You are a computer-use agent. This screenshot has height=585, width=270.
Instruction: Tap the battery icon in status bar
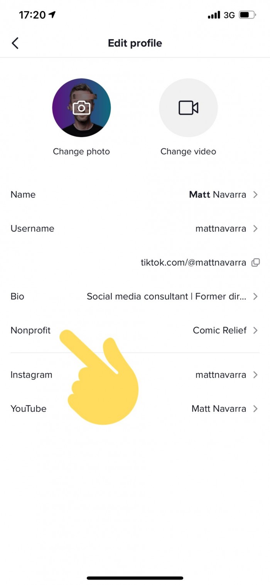point(247,15)
